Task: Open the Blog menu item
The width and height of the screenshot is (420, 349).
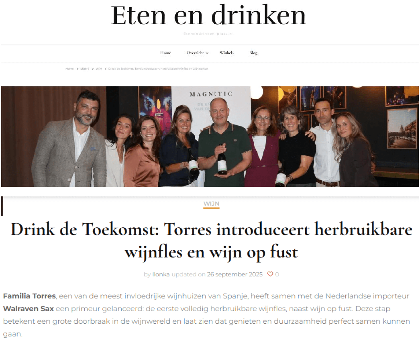Action: 253,53
